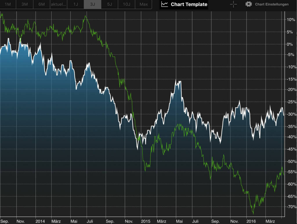Click the settings gear icon

[248, 4]
